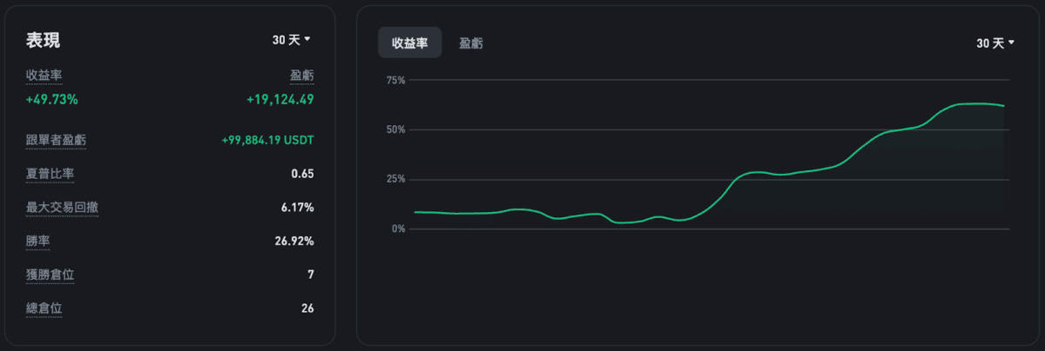1045x351 pixels.
Task: Click the 勝率 label
Action: tap(38, 241)
